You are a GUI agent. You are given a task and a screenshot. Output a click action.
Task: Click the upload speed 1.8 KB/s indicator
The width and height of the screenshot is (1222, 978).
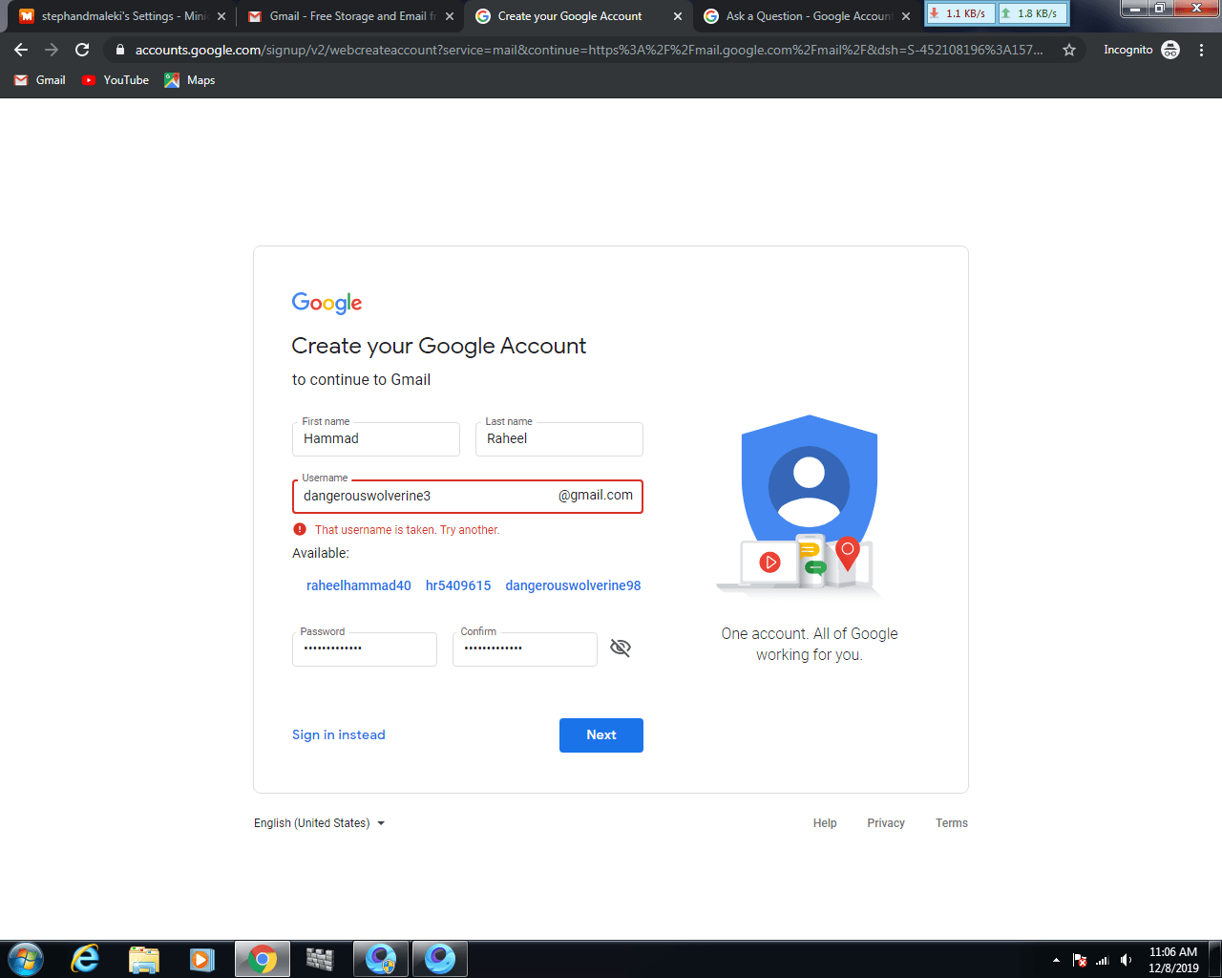[x=1032, y=13]
